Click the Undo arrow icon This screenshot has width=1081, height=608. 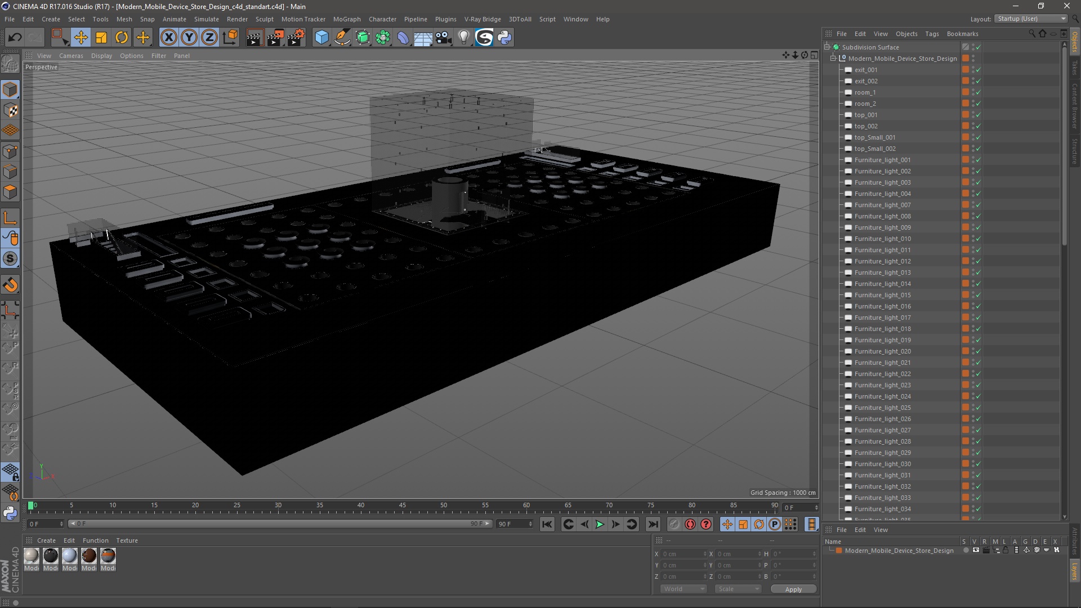coord(15,38)
